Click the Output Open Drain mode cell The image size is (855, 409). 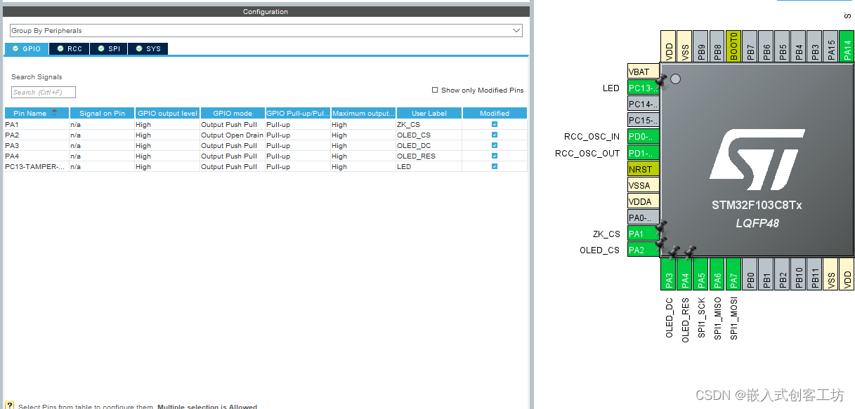(x=233, y=135)
